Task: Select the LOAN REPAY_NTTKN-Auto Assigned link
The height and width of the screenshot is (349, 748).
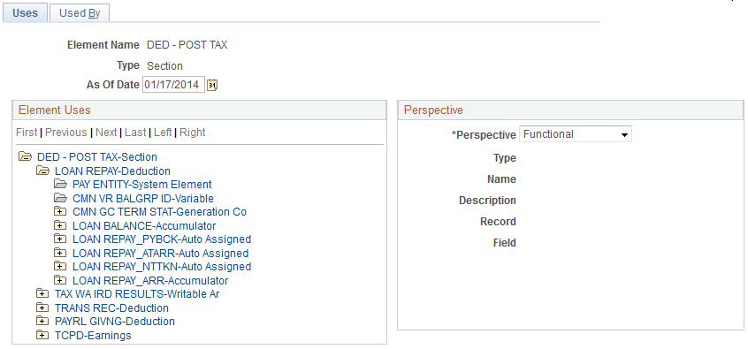Action: click(162, 267)
